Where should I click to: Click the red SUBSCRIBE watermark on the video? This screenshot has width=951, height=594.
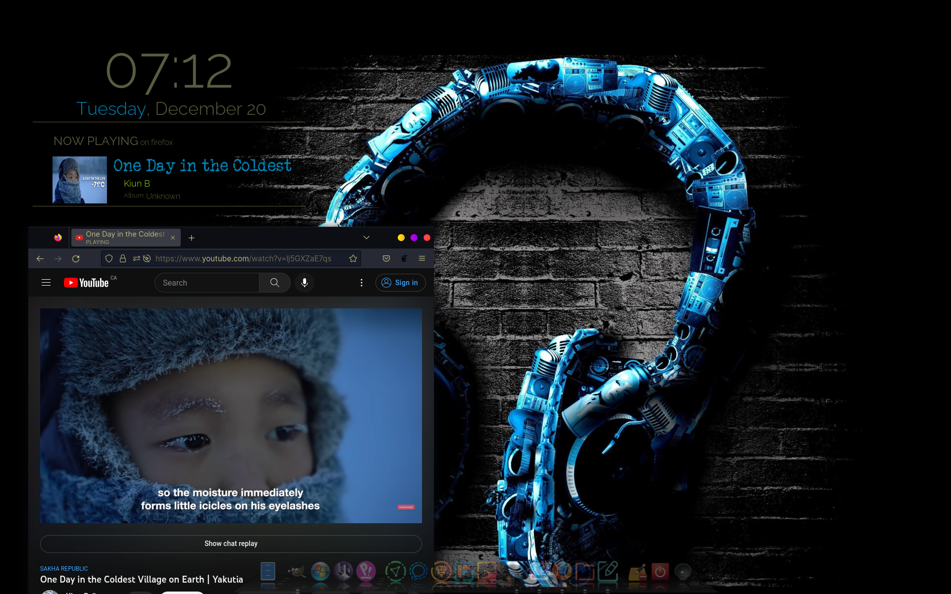tap(406, 507)
